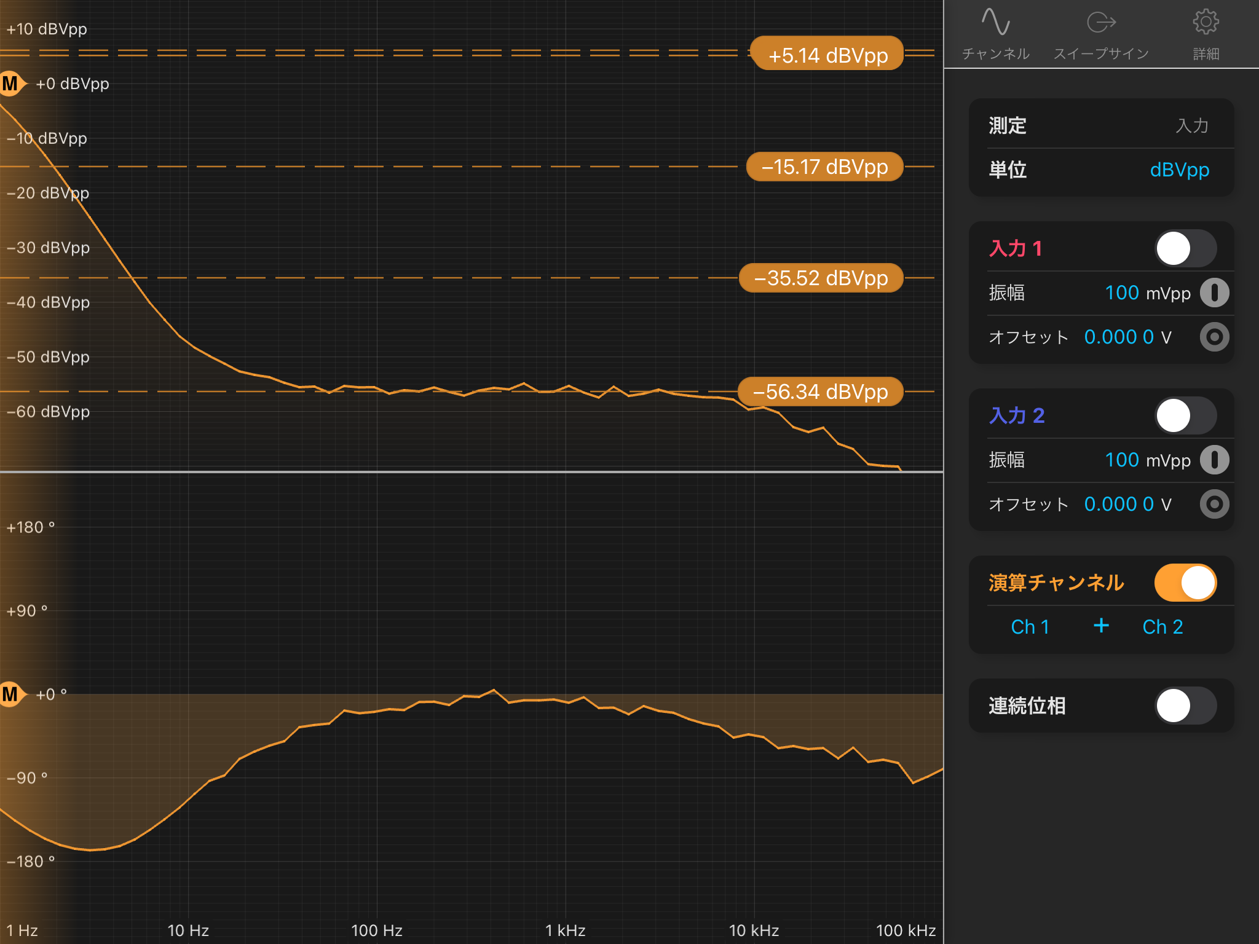Tap the 入力 2 offset dial icon
The width and height of the screenshot is (1259, 944).
(1214, 504)
